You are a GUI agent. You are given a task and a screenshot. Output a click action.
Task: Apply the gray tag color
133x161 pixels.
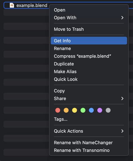(108, 110)
